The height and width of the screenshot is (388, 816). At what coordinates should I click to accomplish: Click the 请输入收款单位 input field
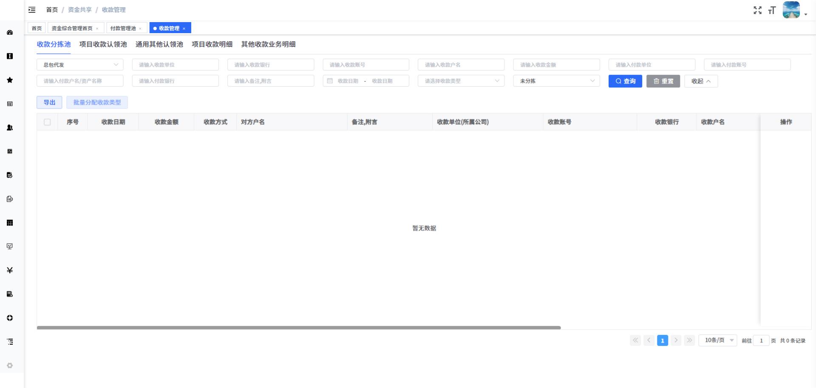[175, 65]
